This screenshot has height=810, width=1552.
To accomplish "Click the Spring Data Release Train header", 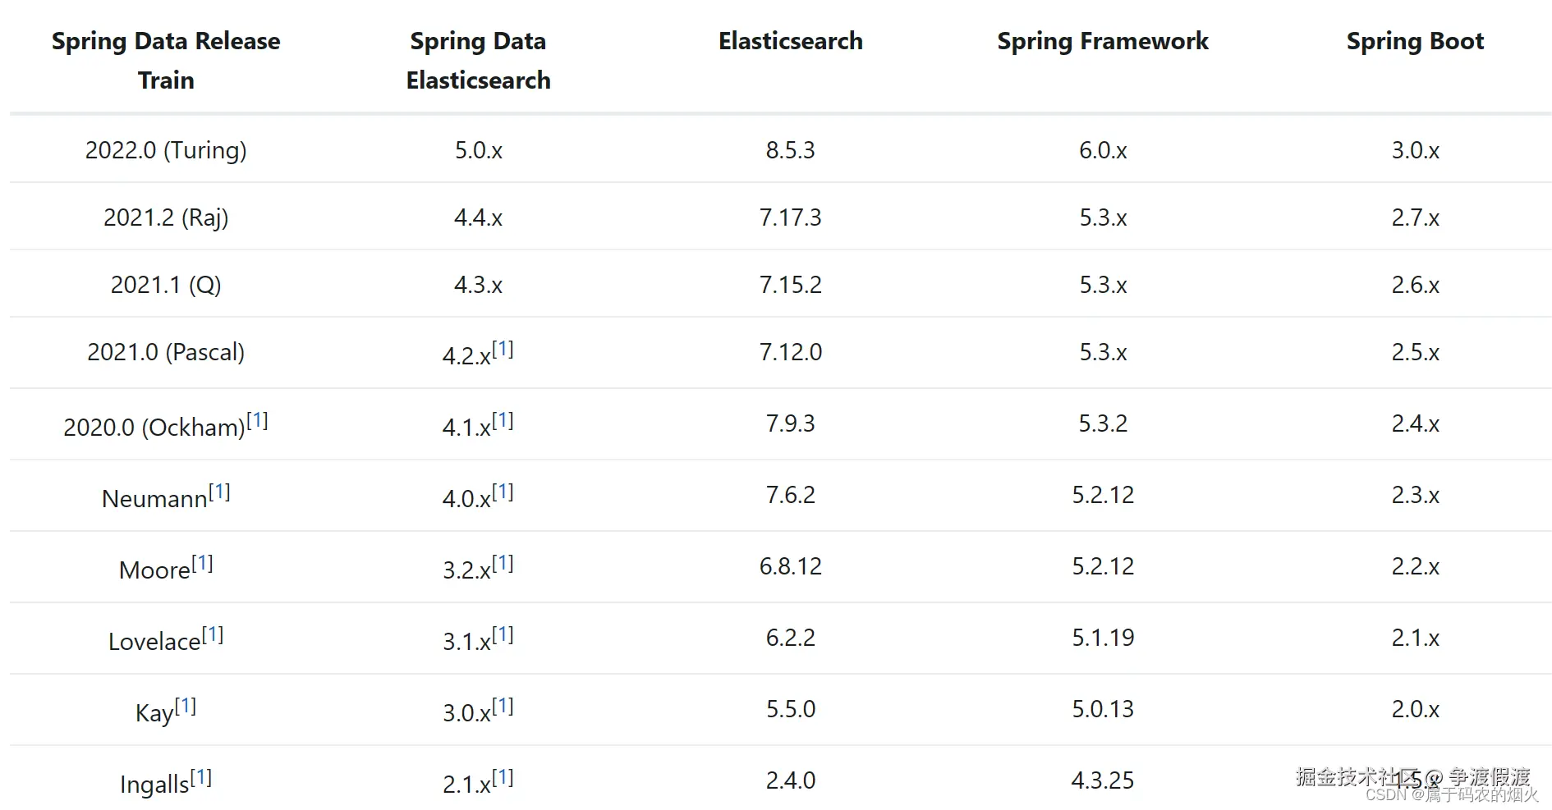I will tap(166, 60).
